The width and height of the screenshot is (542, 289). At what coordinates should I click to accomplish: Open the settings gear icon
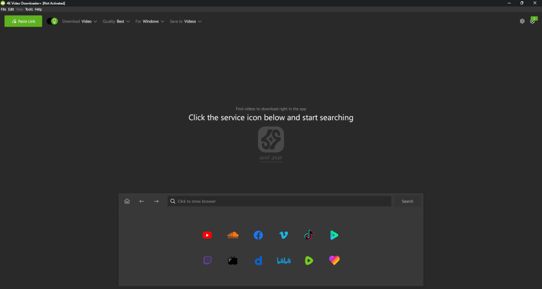click(522, 21)
